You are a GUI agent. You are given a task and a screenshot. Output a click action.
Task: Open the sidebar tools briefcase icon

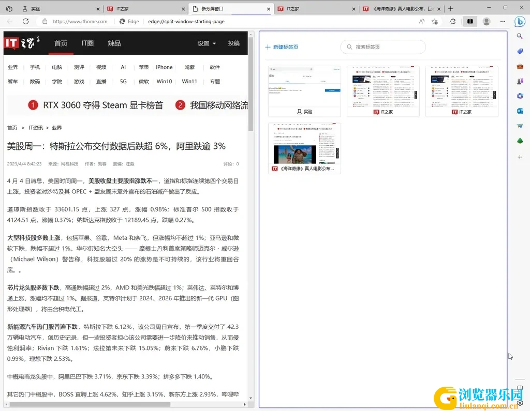pyautogui.click(x=520, y=66)
